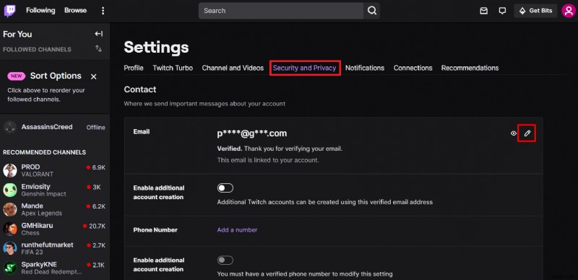The height and width of the screenshot is (280, 578).
Task: Click the Add a number link
Action: point(237,230)
